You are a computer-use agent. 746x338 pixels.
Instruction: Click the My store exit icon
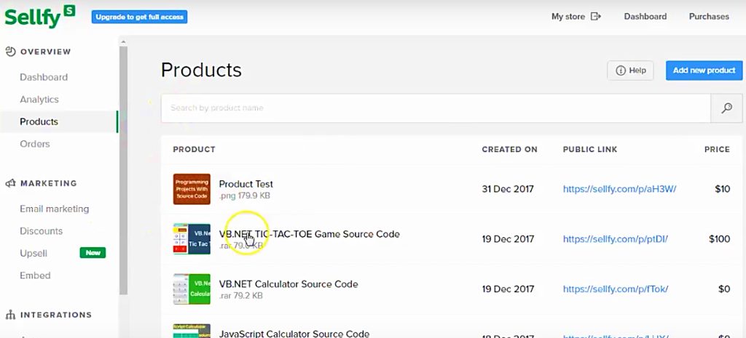(x=596, y=16)
